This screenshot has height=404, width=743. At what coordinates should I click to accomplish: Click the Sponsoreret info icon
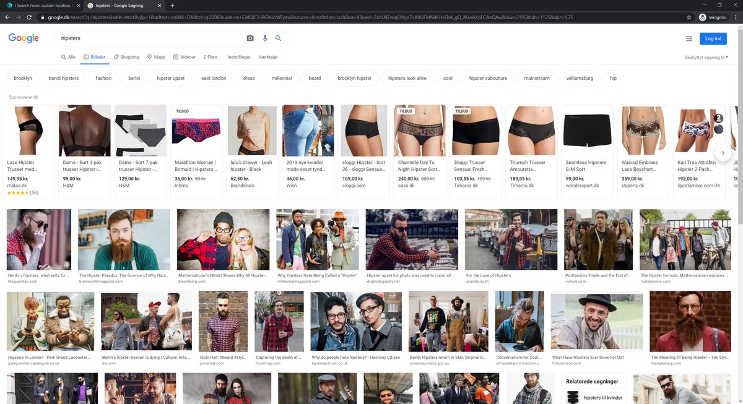click(36, 97)
